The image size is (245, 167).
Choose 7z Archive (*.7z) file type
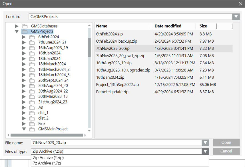pyautogui.click(x=47, y=163)
